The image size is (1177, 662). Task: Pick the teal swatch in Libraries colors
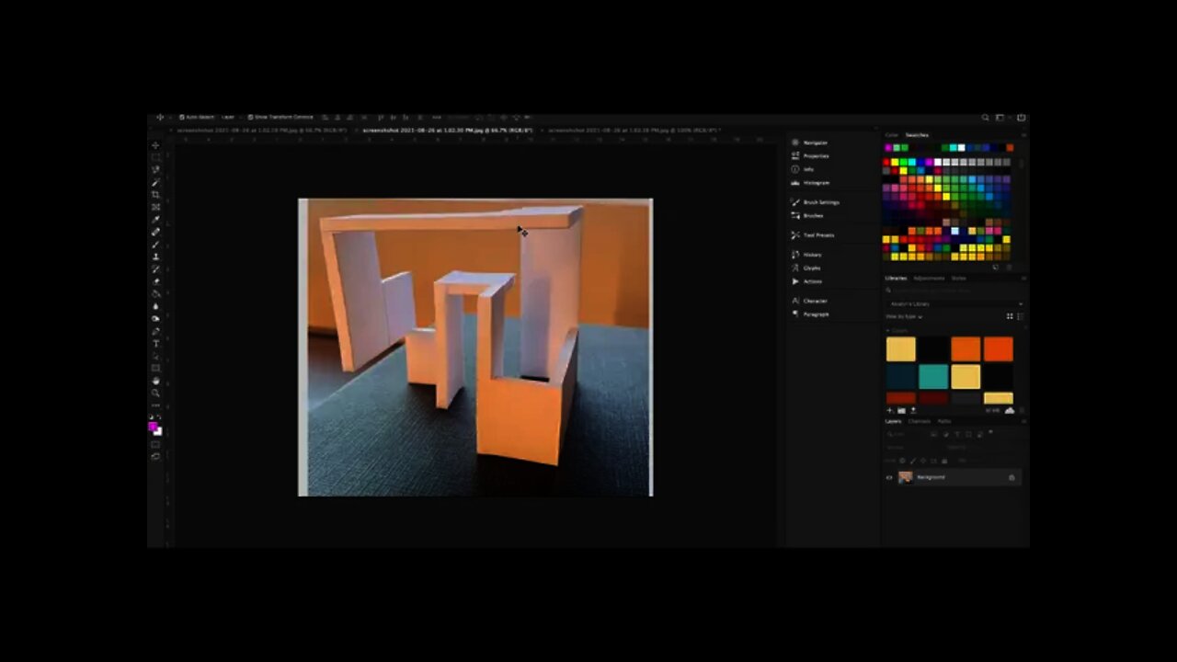tap(932, 376)
